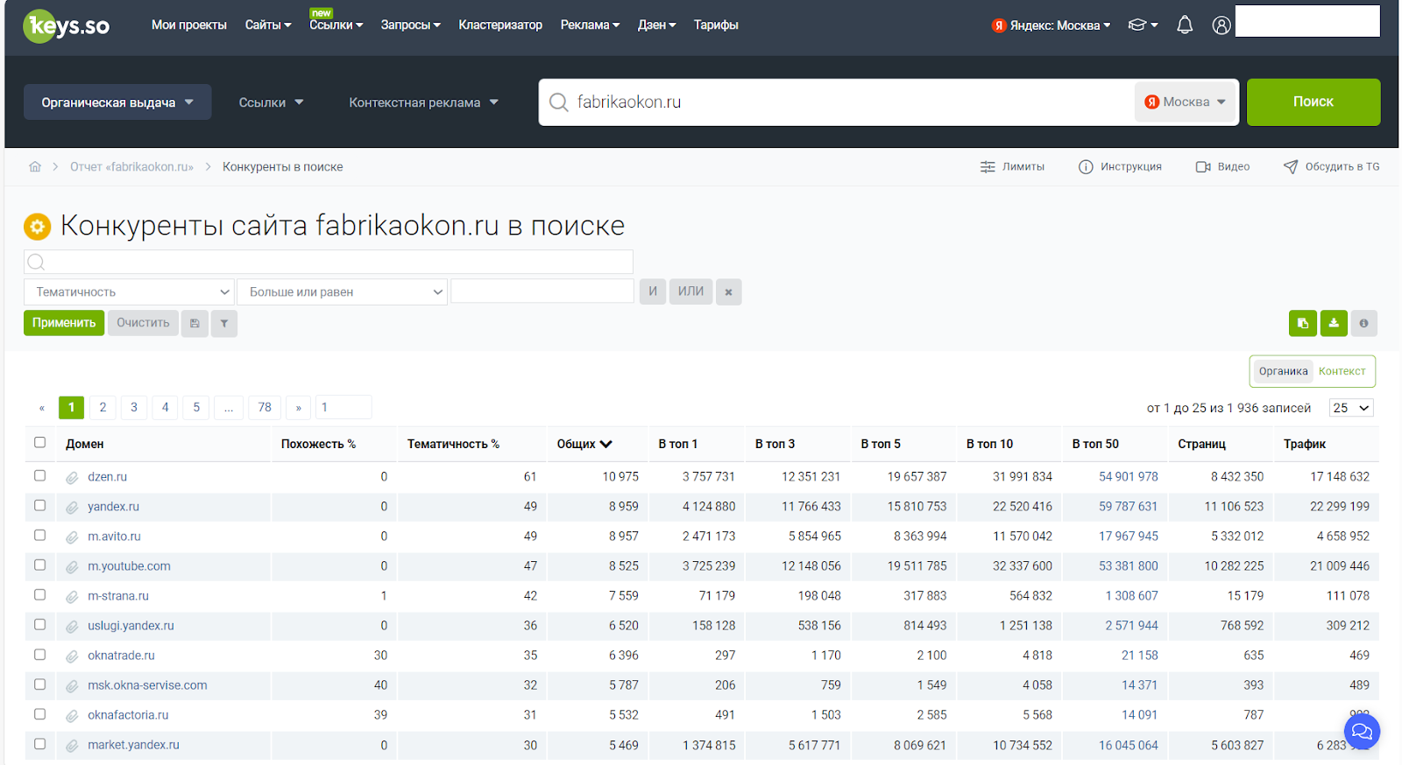
Task: Expand the Запросы menu dropdown
Action: click(x=410, y=25)
